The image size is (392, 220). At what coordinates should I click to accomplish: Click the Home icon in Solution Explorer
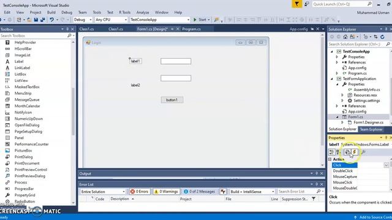coord(345,37)
